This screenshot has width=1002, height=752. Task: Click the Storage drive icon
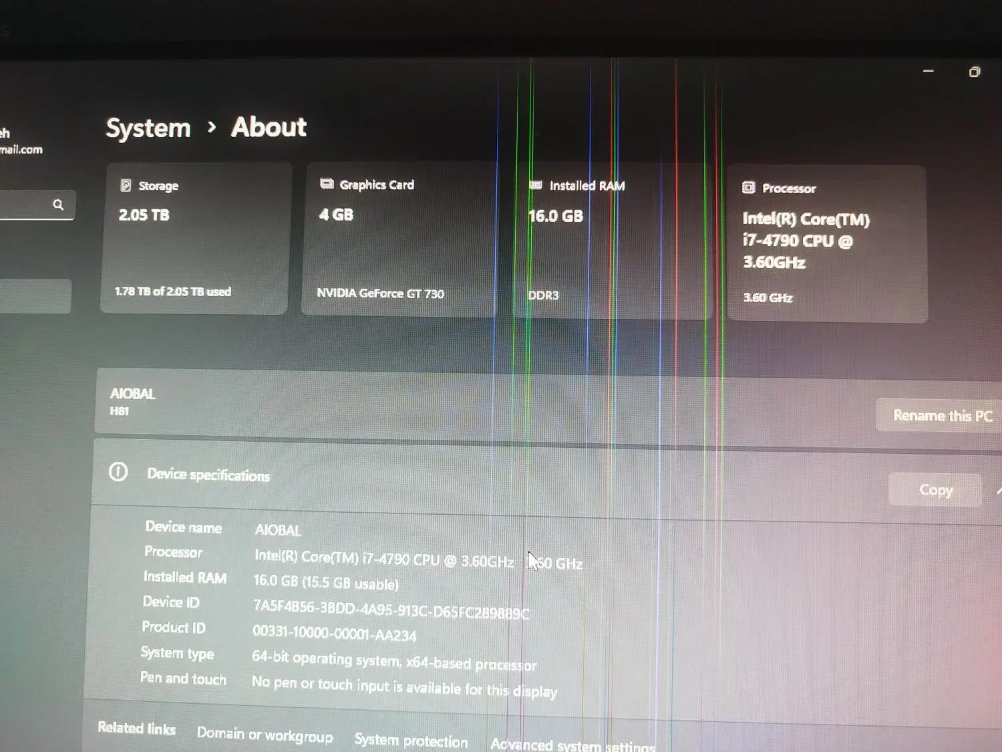click(x=126, y=185)
